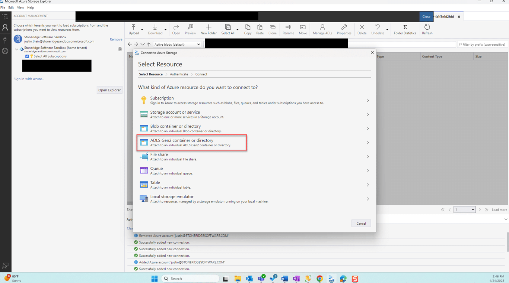Open the Active blobs (default) dropdown
The image size is (509, 283).
[x=177, y=44]
